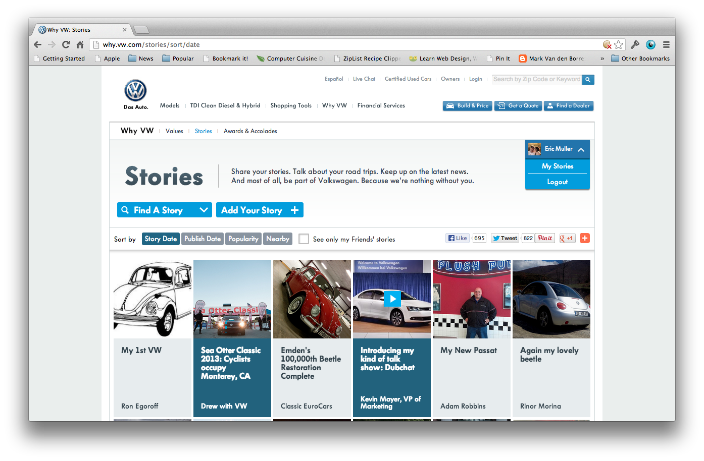Viewport: 704px width, 461px height.
Task: Click Find a Dealer button
Action: click(x=569, y=106)
